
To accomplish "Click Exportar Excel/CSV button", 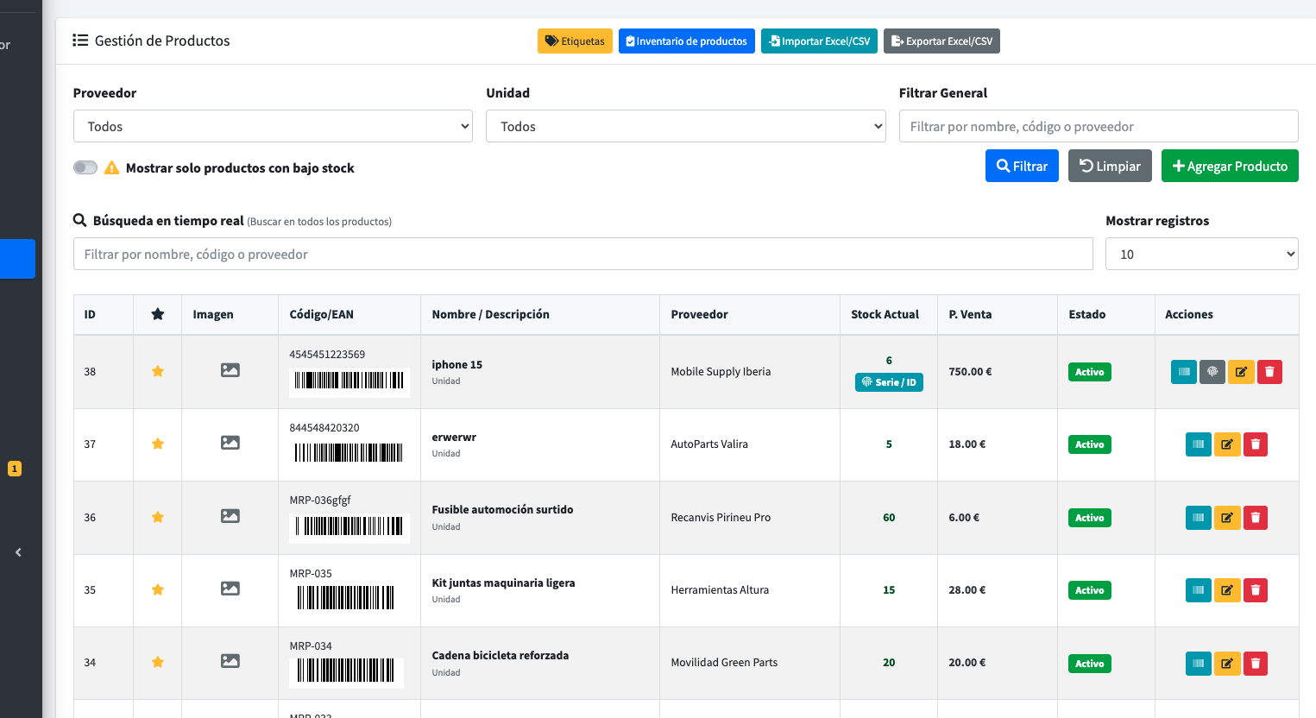I will pos(941,41).
